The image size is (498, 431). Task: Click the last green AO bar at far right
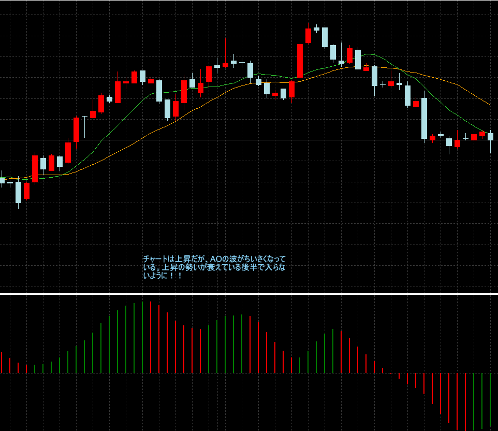tap(490, 399)
